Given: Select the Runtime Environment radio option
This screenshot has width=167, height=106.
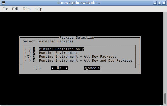Looking at the screenshot, I should [51, 53].
